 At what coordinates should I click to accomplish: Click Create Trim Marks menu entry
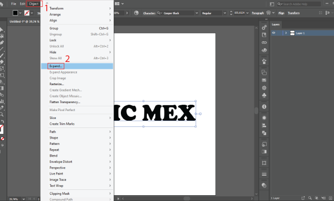click(x=77, y=124)
